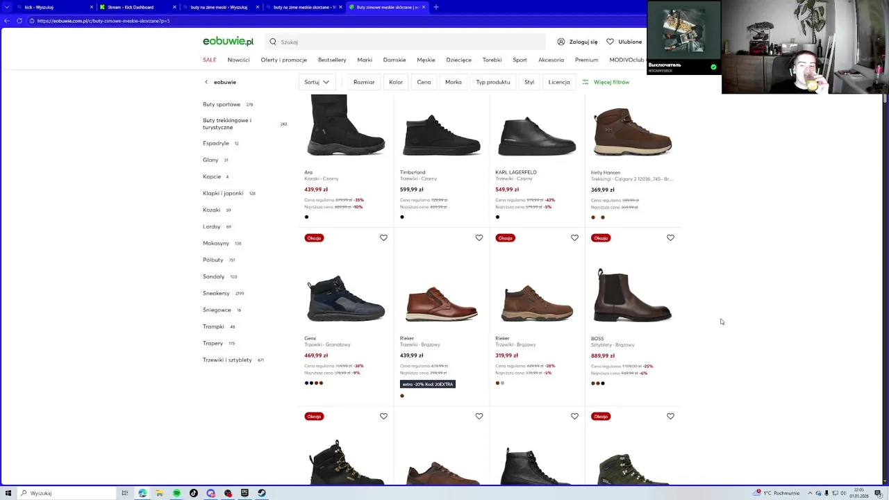Open the tab list dropdown arrow in browser
This screenshot has width=889, height=500.
point(8,7)
